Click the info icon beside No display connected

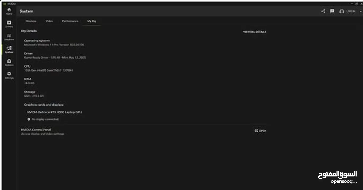pyautogui.click(x=29, y=119)
